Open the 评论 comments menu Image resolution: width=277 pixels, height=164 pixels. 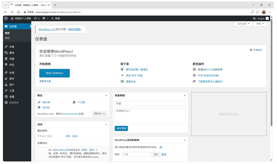(17, 65)
